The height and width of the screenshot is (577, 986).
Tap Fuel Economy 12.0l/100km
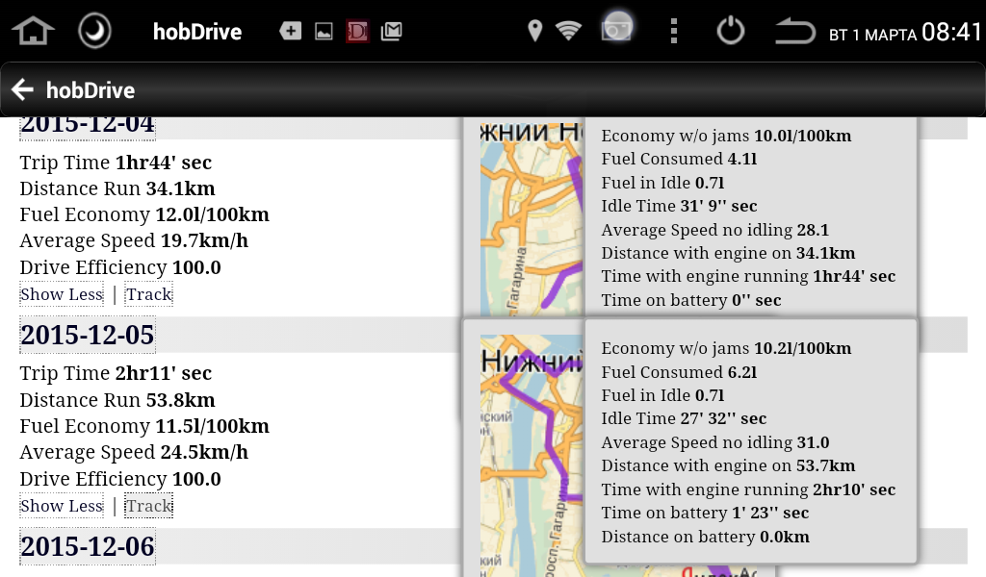tap(144, 214)
